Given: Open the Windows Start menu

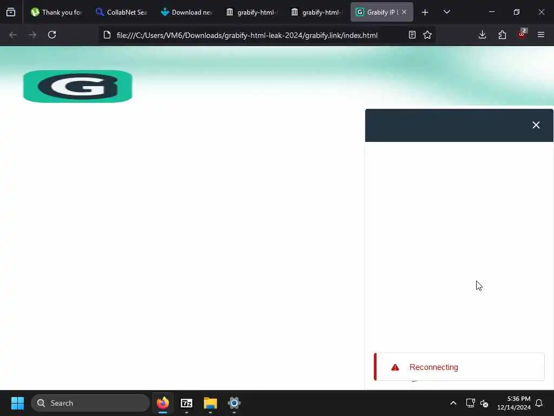Looking at the screenshot, I should (17, 403).
